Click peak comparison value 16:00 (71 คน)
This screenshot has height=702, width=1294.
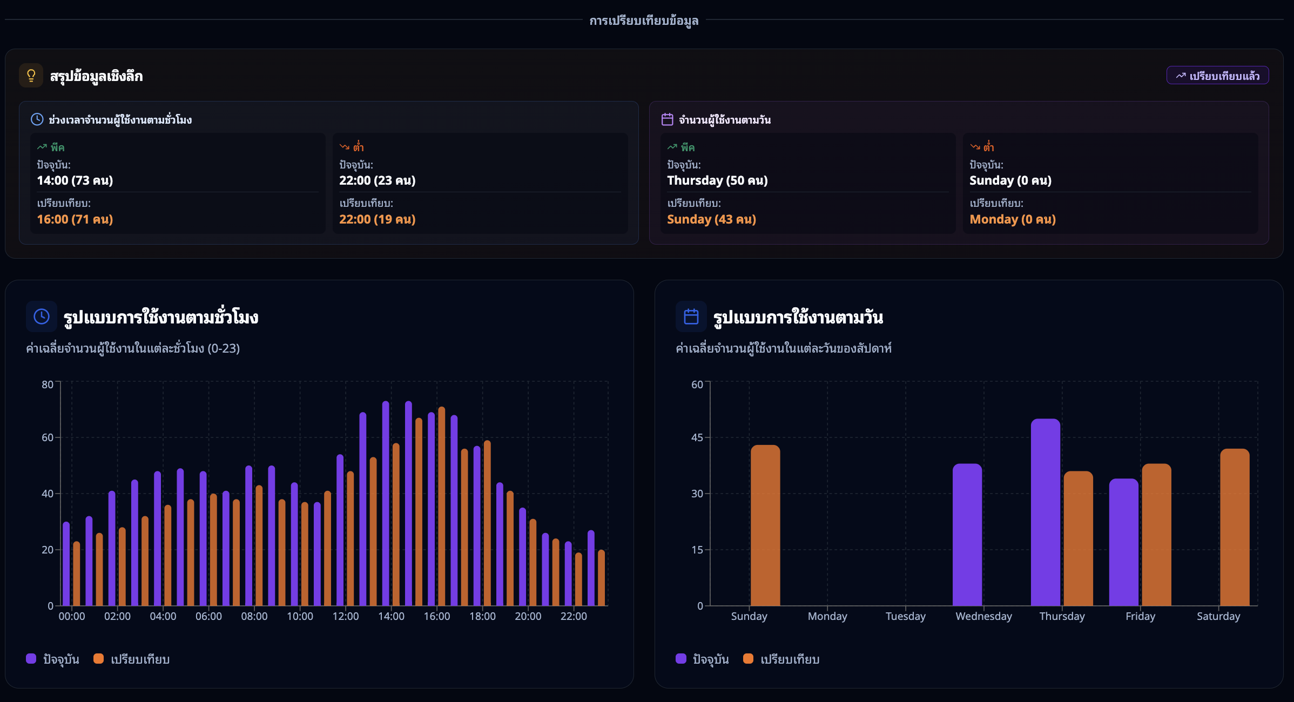tap(75, 219)
